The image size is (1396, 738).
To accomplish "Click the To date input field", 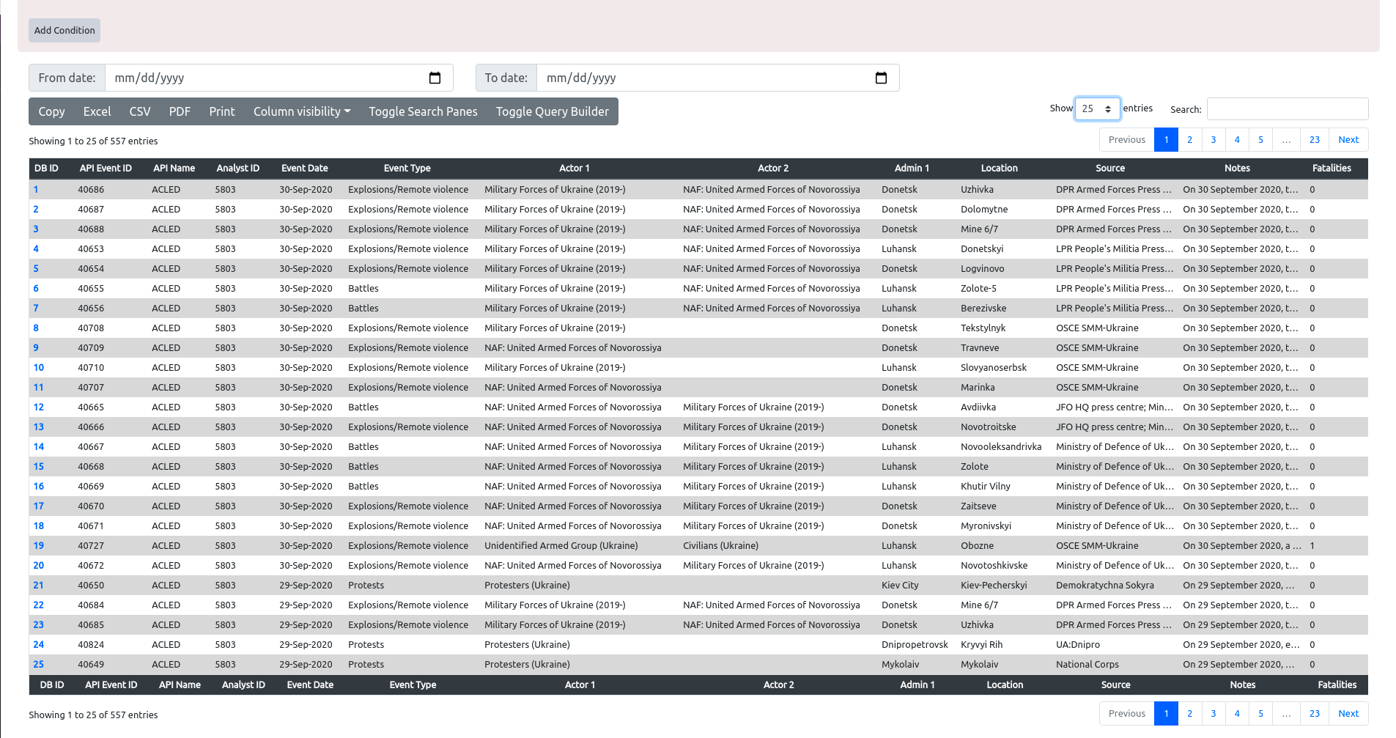I will point(717,78).
